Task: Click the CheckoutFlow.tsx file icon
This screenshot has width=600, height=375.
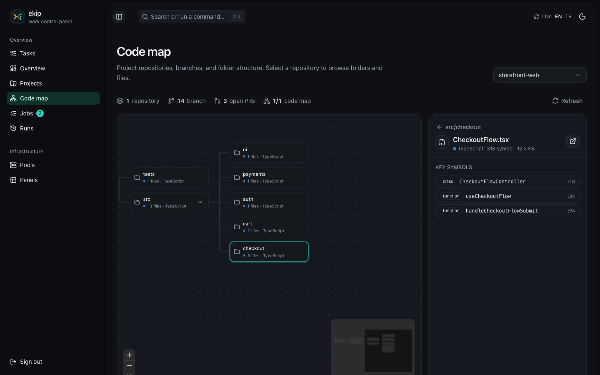Action: (x=442, y=142)
